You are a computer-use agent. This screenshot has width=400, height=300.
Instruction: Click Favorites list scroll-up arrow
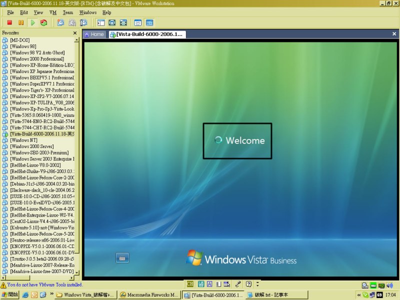[x=77, y=40]
